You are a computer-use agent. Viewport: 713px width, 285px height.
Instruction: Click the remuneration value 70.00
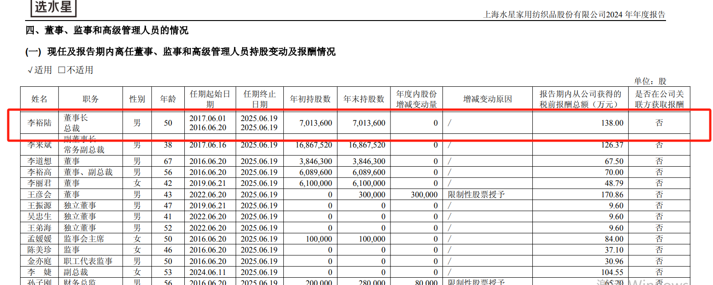click(614, 172)
